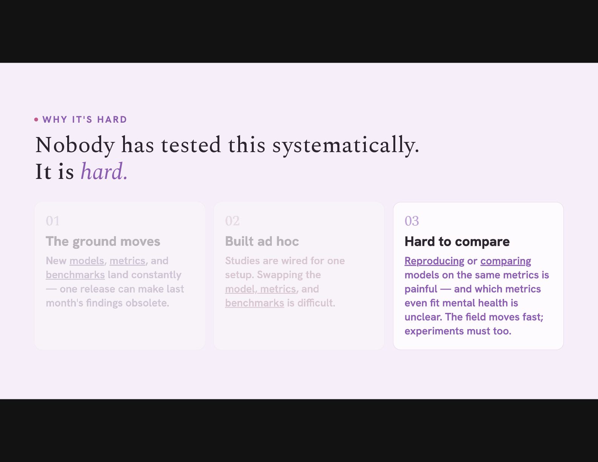This screenshot has width=598, height=462.
Task: Click the pink dot beside WHY IT'S HARD
Action: (x=36, y=120)
